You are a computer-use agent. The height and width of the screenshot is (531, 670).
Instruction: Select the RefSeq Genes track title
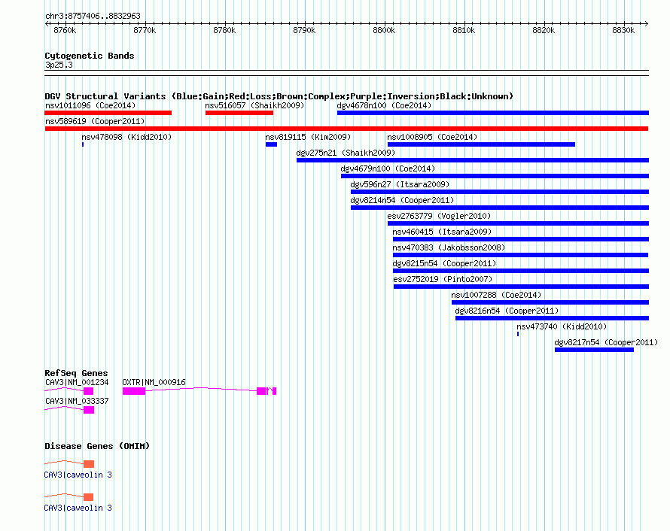click(76, 373)
